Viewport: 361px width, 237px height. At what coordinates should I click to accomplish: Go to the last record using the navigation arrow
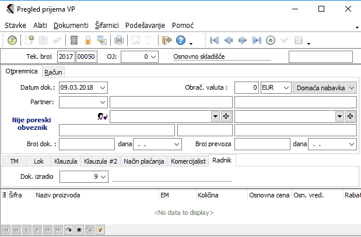(x=257, y=40)
